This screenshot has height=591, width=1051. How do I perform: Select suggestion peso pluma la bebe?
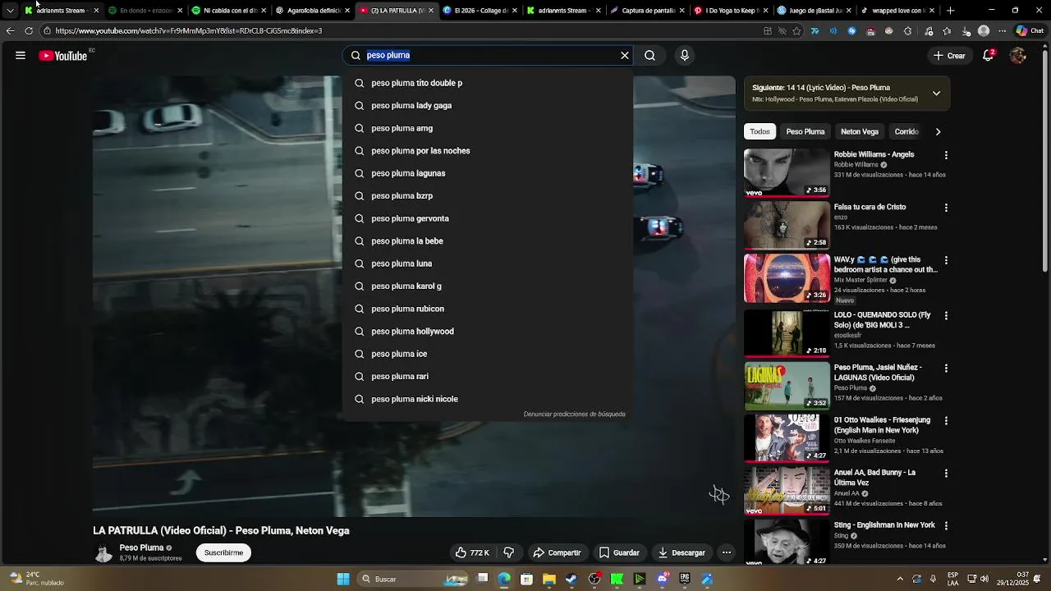[488, 241]
